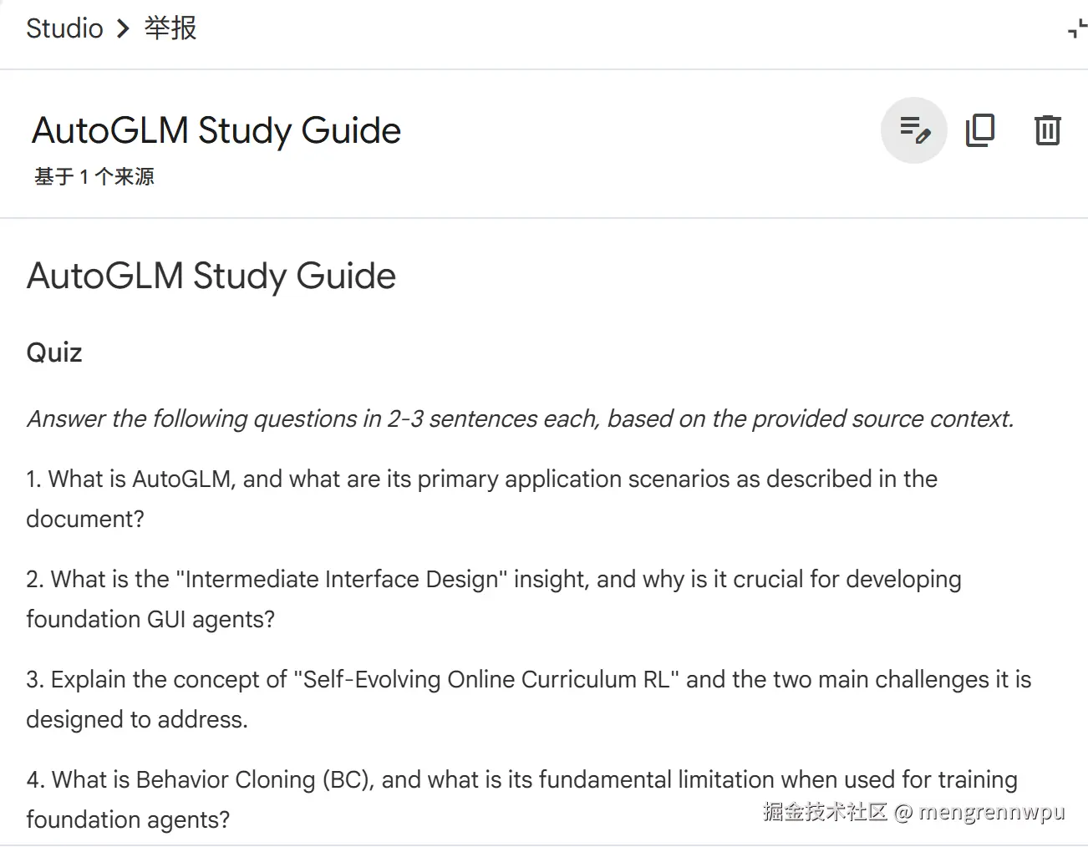Click the "Self-Evolving Online Curriculum RL" phrase
This screenshot has height=847, width=1088.
pos(486,679)
